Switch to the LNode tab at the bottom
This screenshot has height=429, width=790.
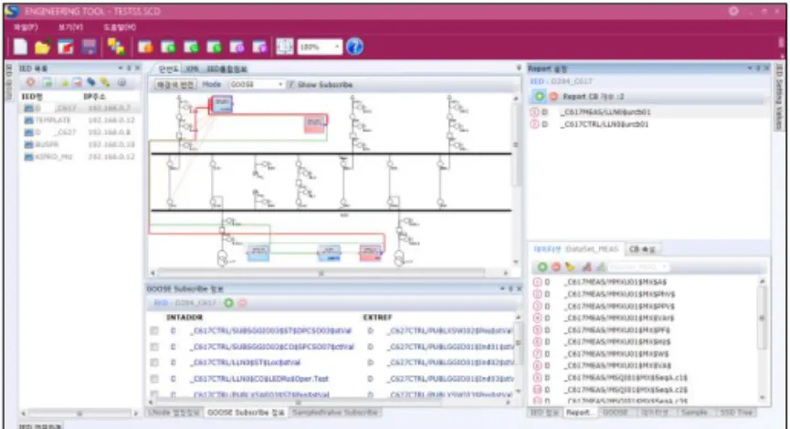coord(174,413)
